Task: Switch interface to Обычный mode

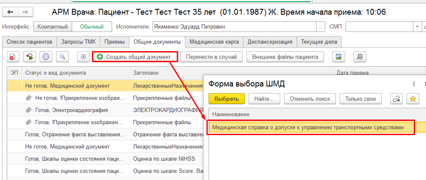Action: coord(92,27)
